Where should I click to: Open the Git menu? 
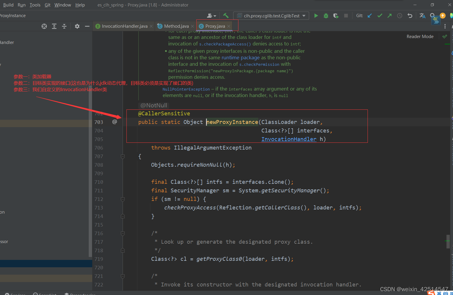[x=47, y=5]
